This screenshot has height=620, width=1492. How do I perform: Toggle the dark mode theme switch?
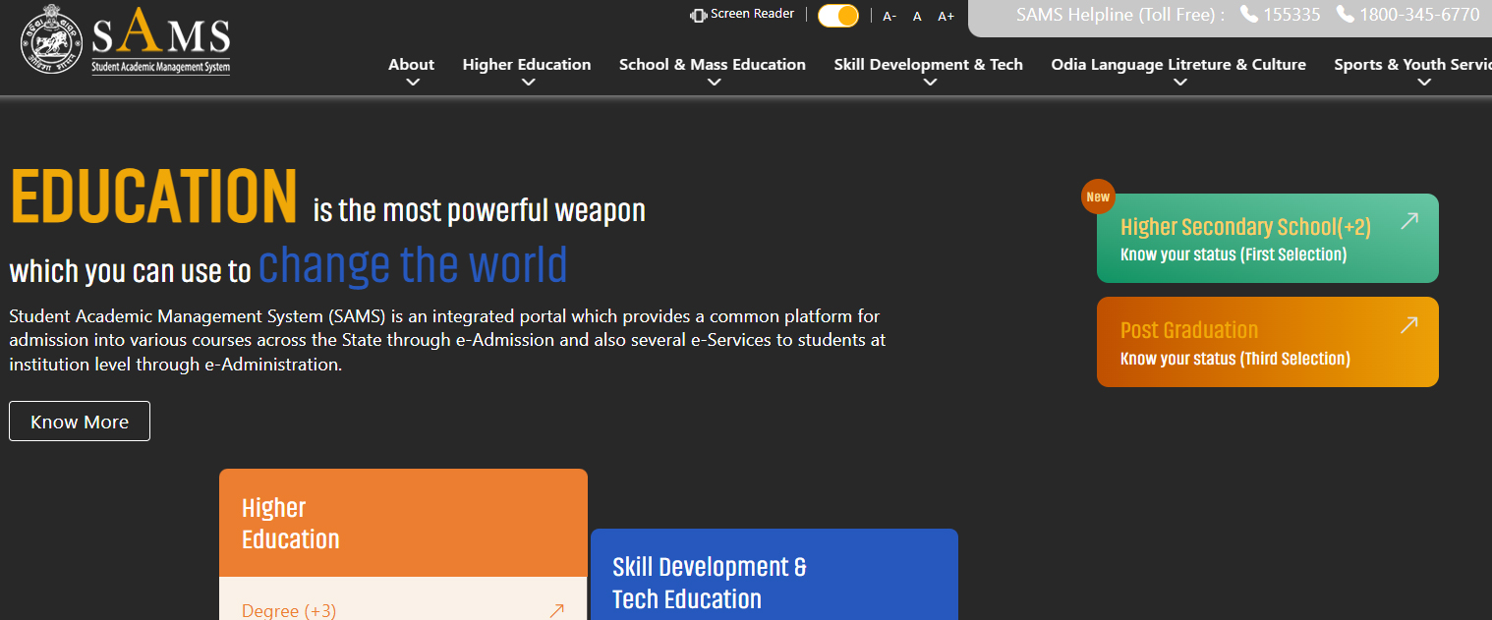coord(838,16)
